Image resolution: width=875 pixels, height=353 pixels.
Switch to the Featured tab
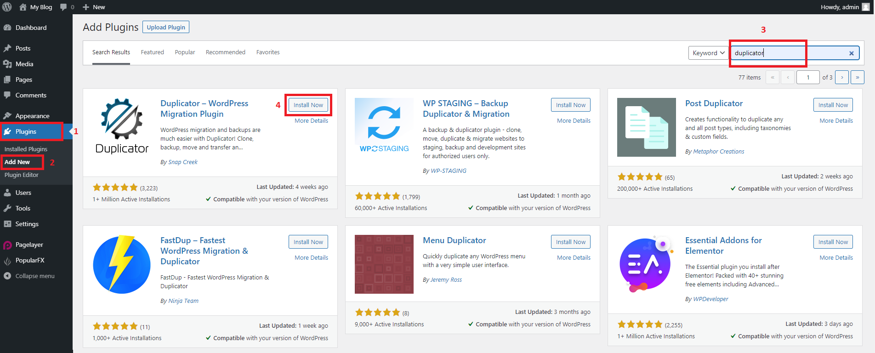click(x=152, y=52)
